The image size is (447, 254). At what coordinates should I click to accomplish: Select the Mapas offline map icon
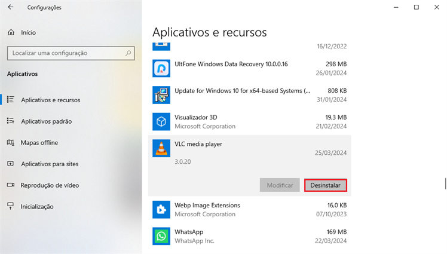point(11,142)
